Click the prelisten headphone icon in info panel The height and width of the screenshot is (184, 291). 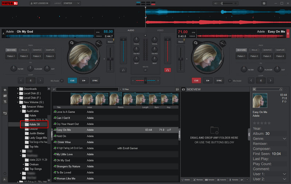[x=280, y=89]
